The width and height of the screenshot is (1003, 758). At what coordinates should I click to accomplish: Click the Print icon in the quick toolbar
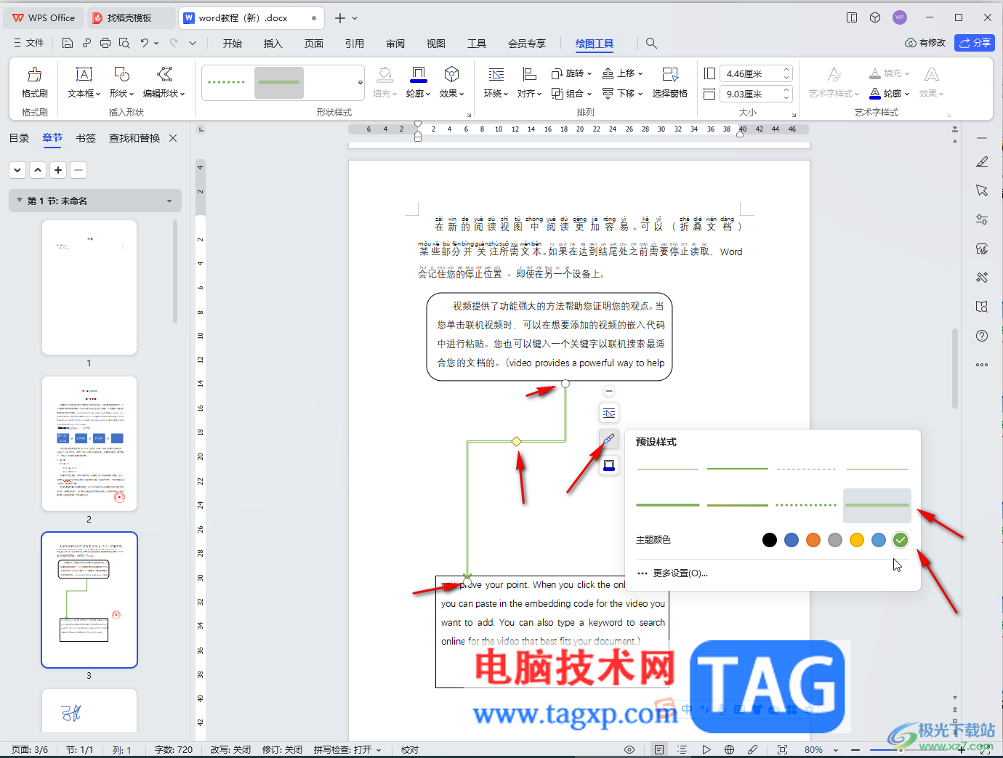pos(105,43)
